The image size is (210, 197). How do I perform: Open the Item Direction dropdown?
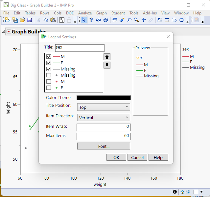click(x=104, y=118)
